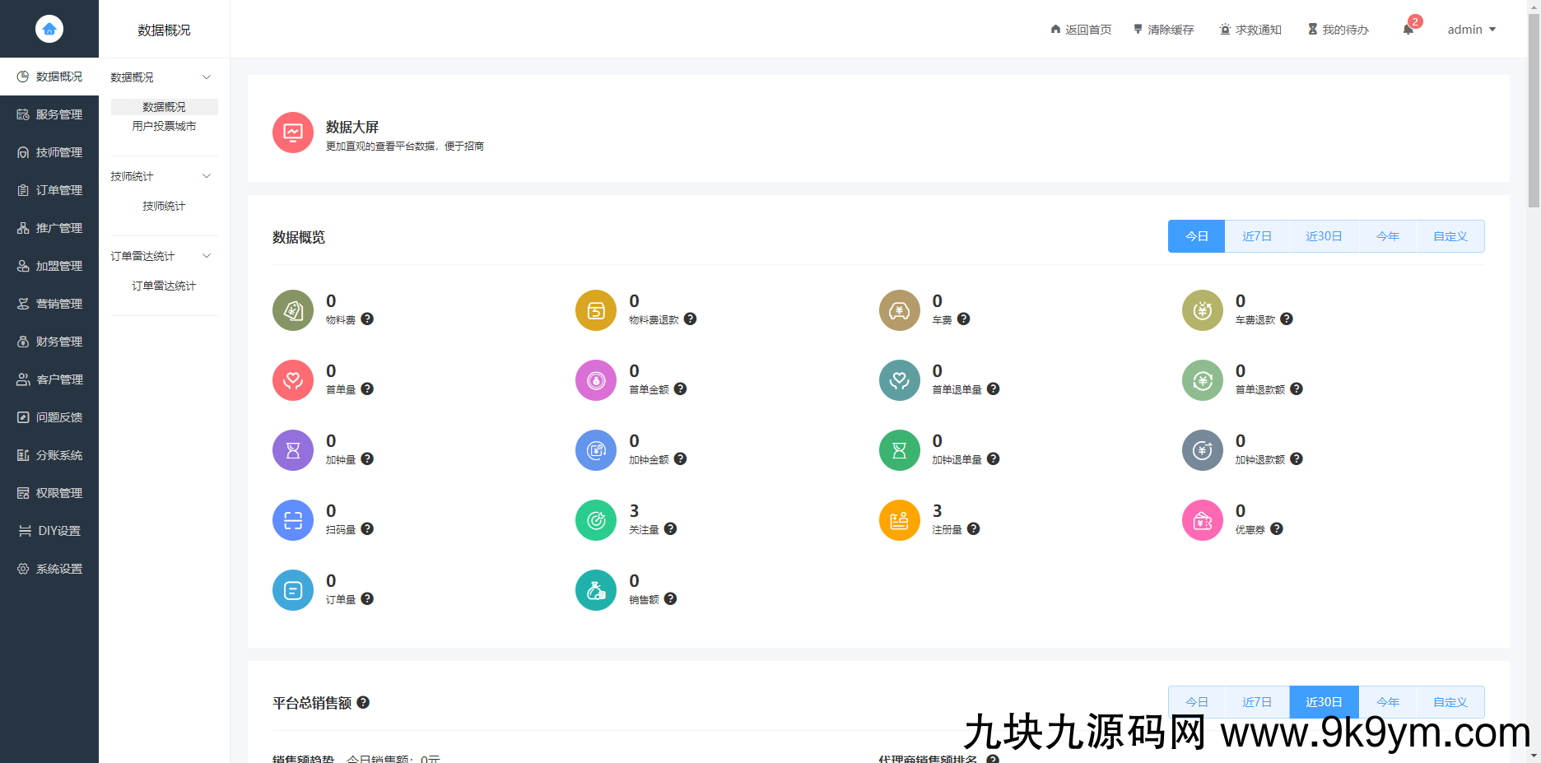
Task: Open DIY设置 from the sidebar
Action: (49, 530)
